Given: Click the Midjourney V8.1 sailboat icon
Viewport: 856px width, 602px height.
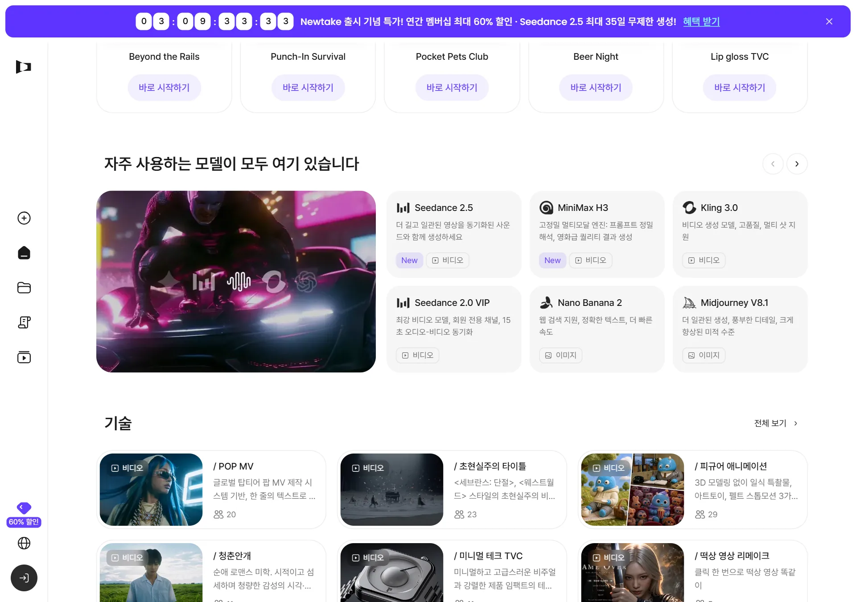Looking at the screenshot, I should pyautogui.click(x=689, y=303).
